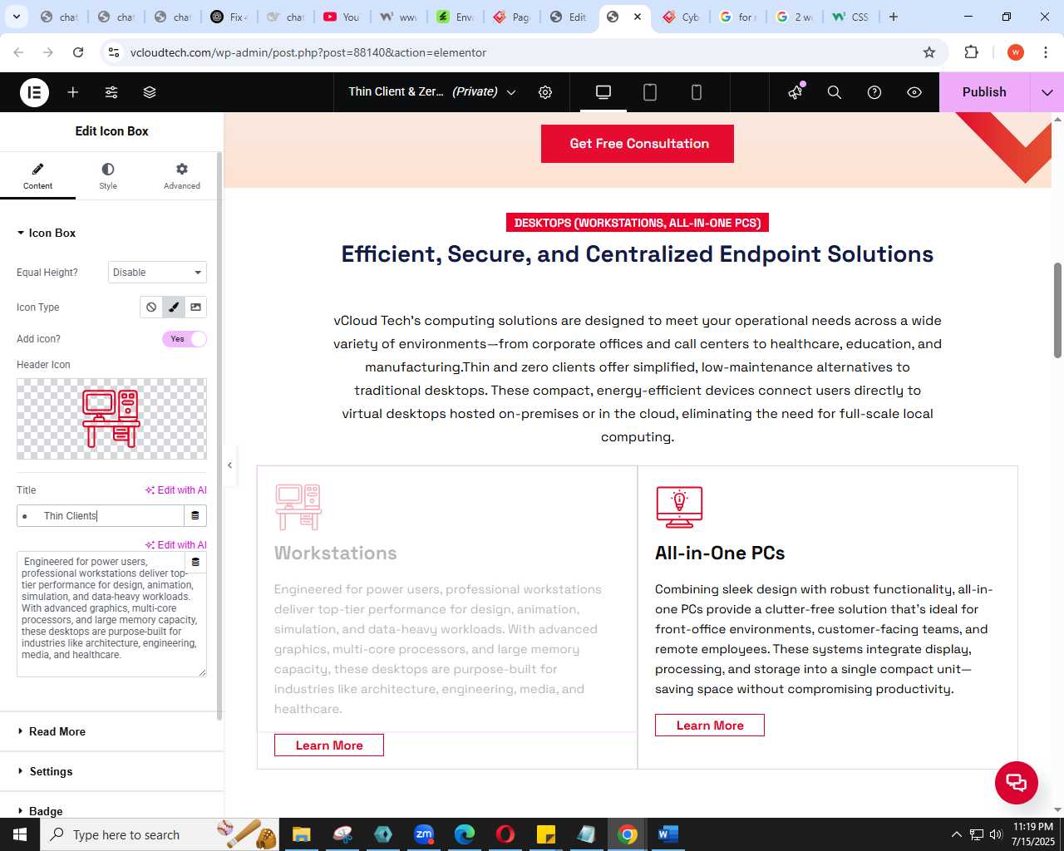Open the Finder search icon
The image size is (1064, 851).
(x=835, y=92)
